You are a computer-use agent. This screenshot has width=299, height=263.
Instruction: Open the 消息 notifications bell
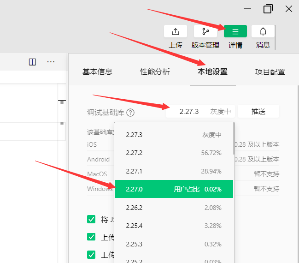tap(263, 31)
